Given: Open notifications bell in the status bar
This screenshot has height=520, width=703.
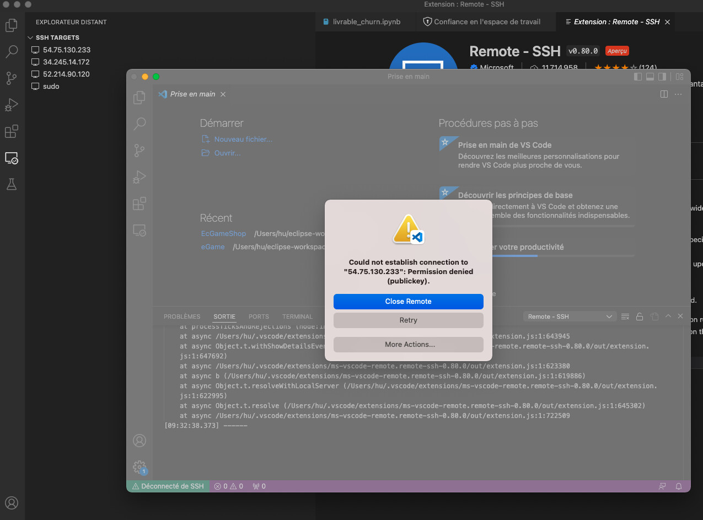Looking at the screenshot, I should click(679, 486).
